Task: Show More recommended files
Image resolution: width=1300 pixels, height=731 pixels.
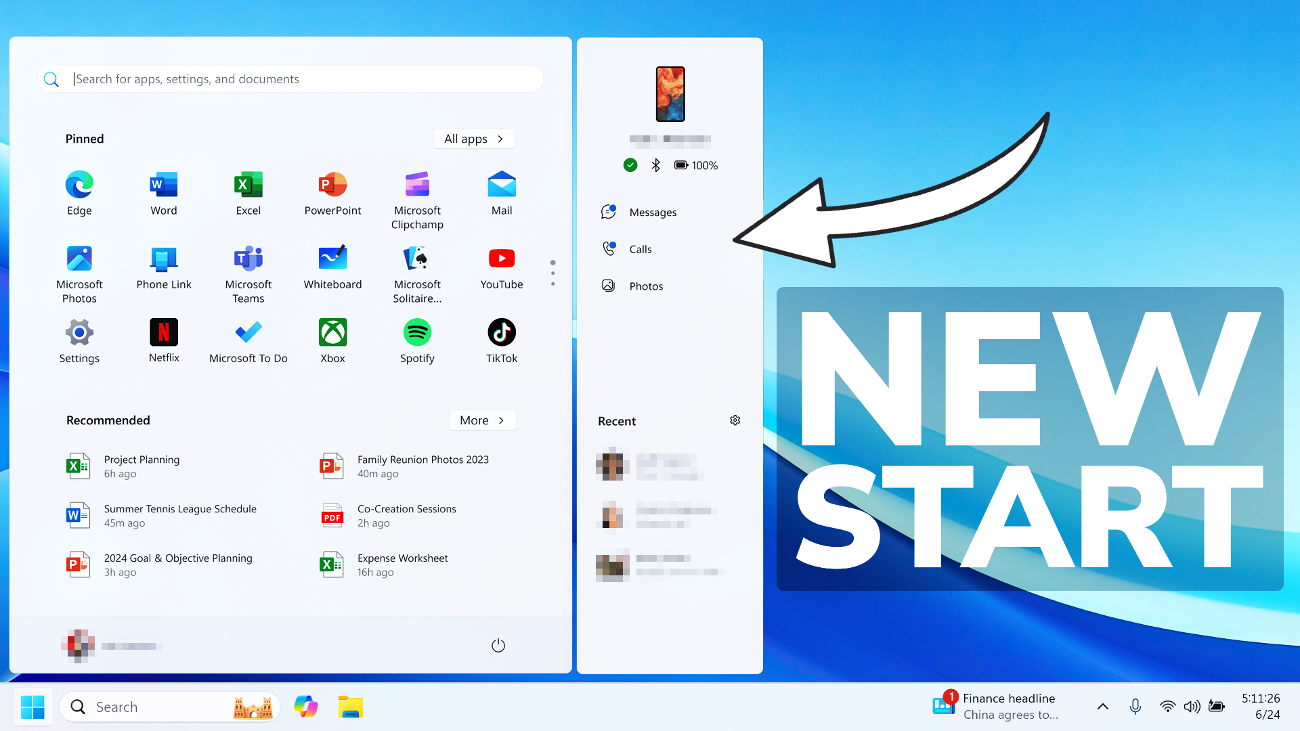Action: point(482,420)
